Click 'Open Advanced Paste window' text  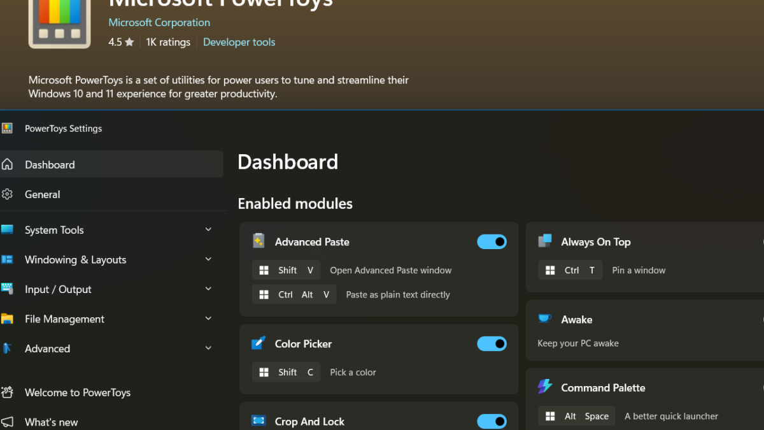click(391, 270)
